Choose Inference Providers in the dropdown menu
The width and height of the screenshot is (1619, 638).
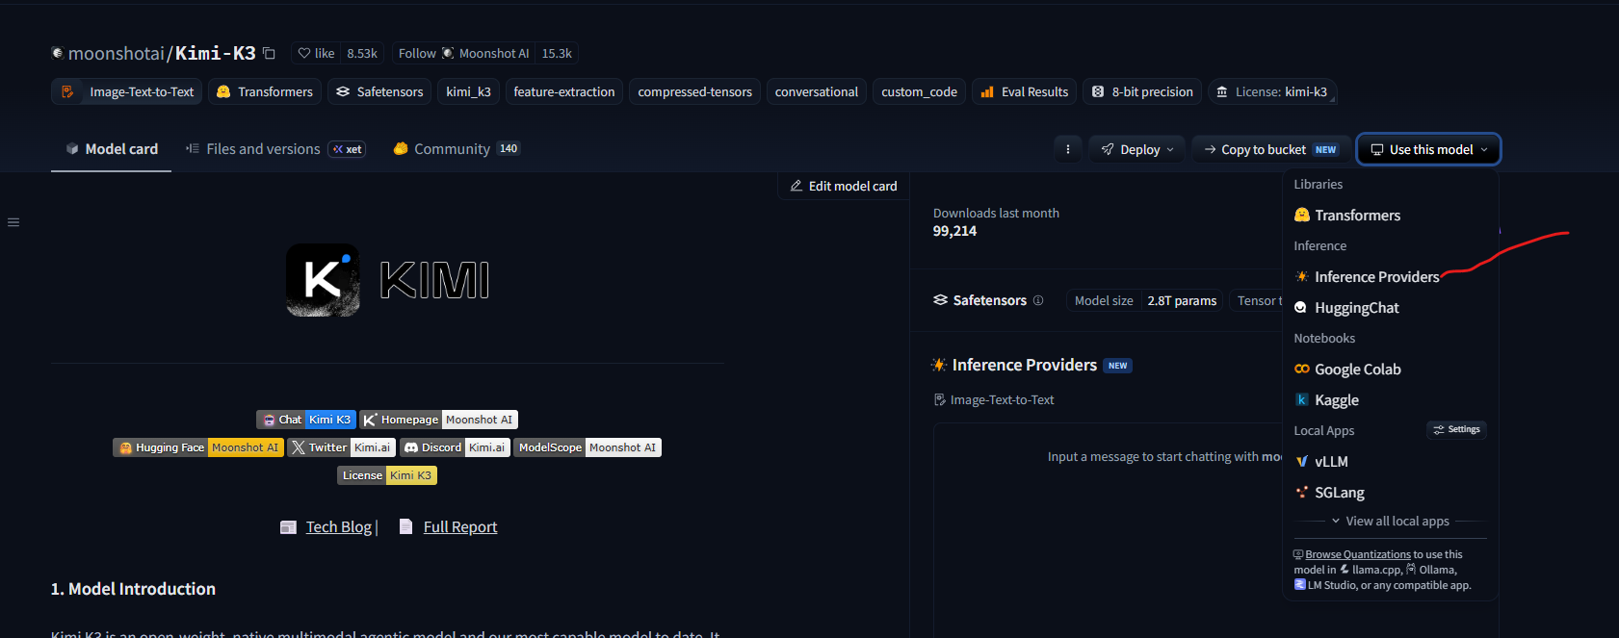[1390, 277]
